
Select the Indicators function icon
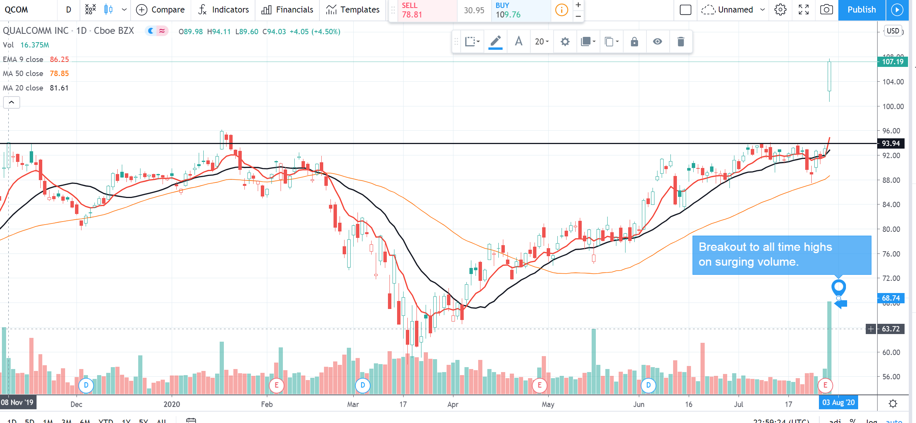tap(203, 10)
